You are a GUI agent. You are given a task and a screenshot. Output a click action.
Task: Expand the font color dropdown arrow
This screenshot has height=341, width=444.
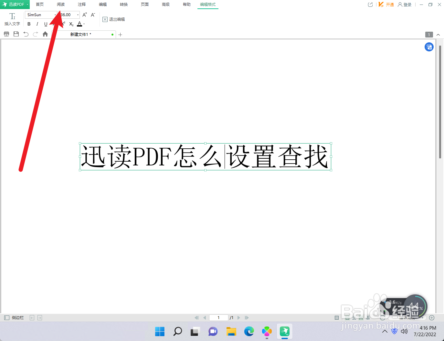pos(84,24)
